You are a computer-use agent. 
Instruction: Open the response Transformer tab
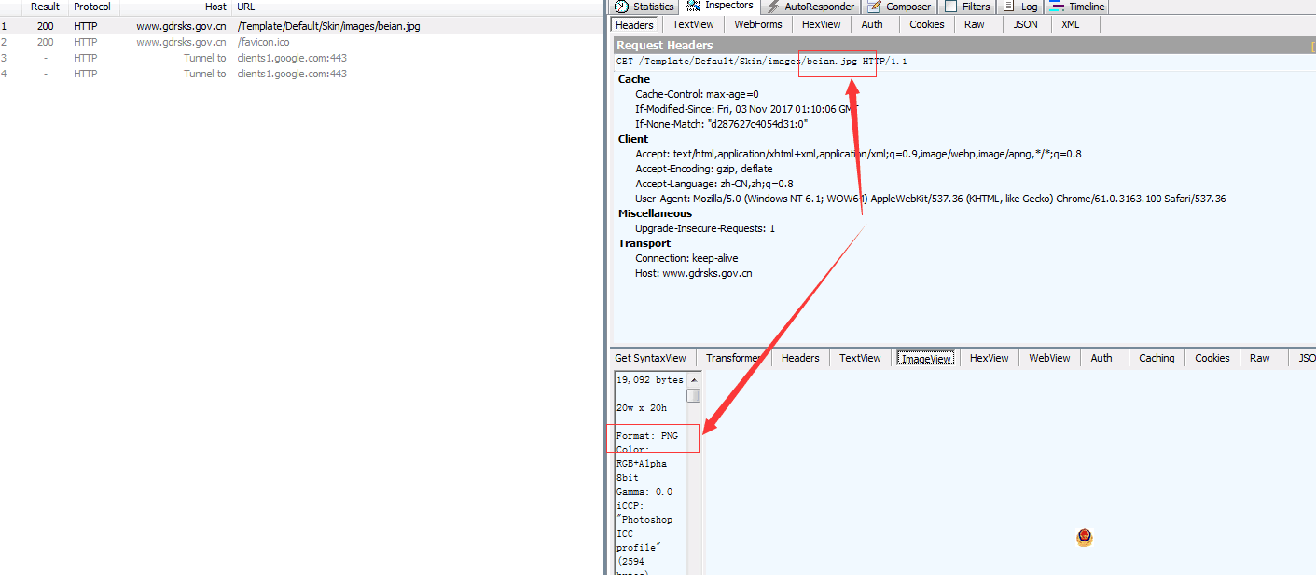pyautogui.click(x=733, y=358)
